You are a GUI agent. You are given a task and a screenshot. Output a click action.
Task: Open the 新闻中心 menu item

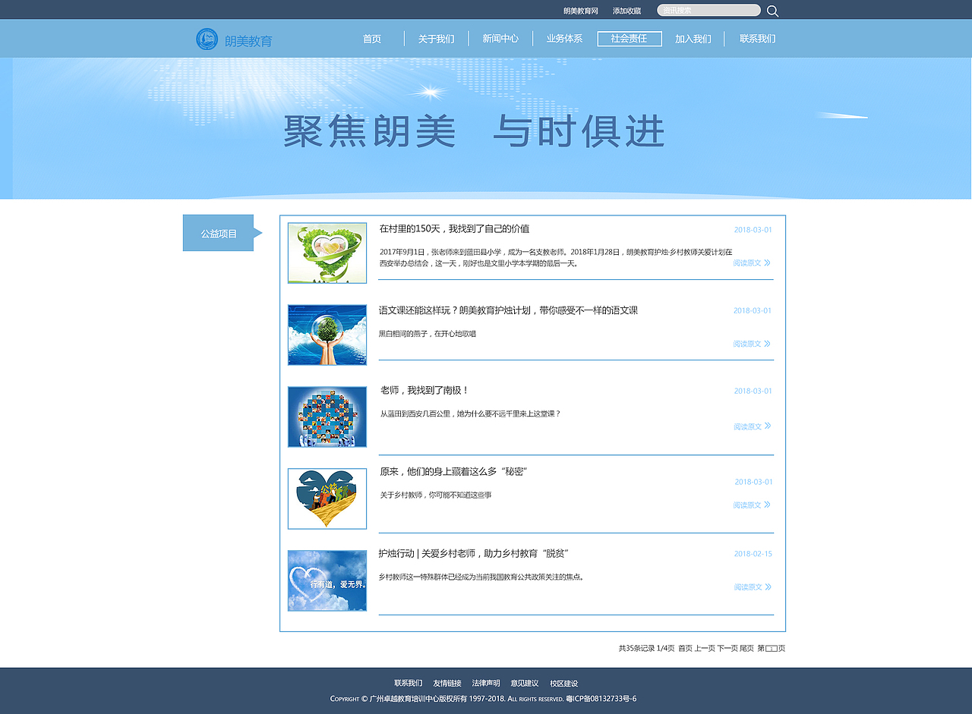click(x=500, y=38)
